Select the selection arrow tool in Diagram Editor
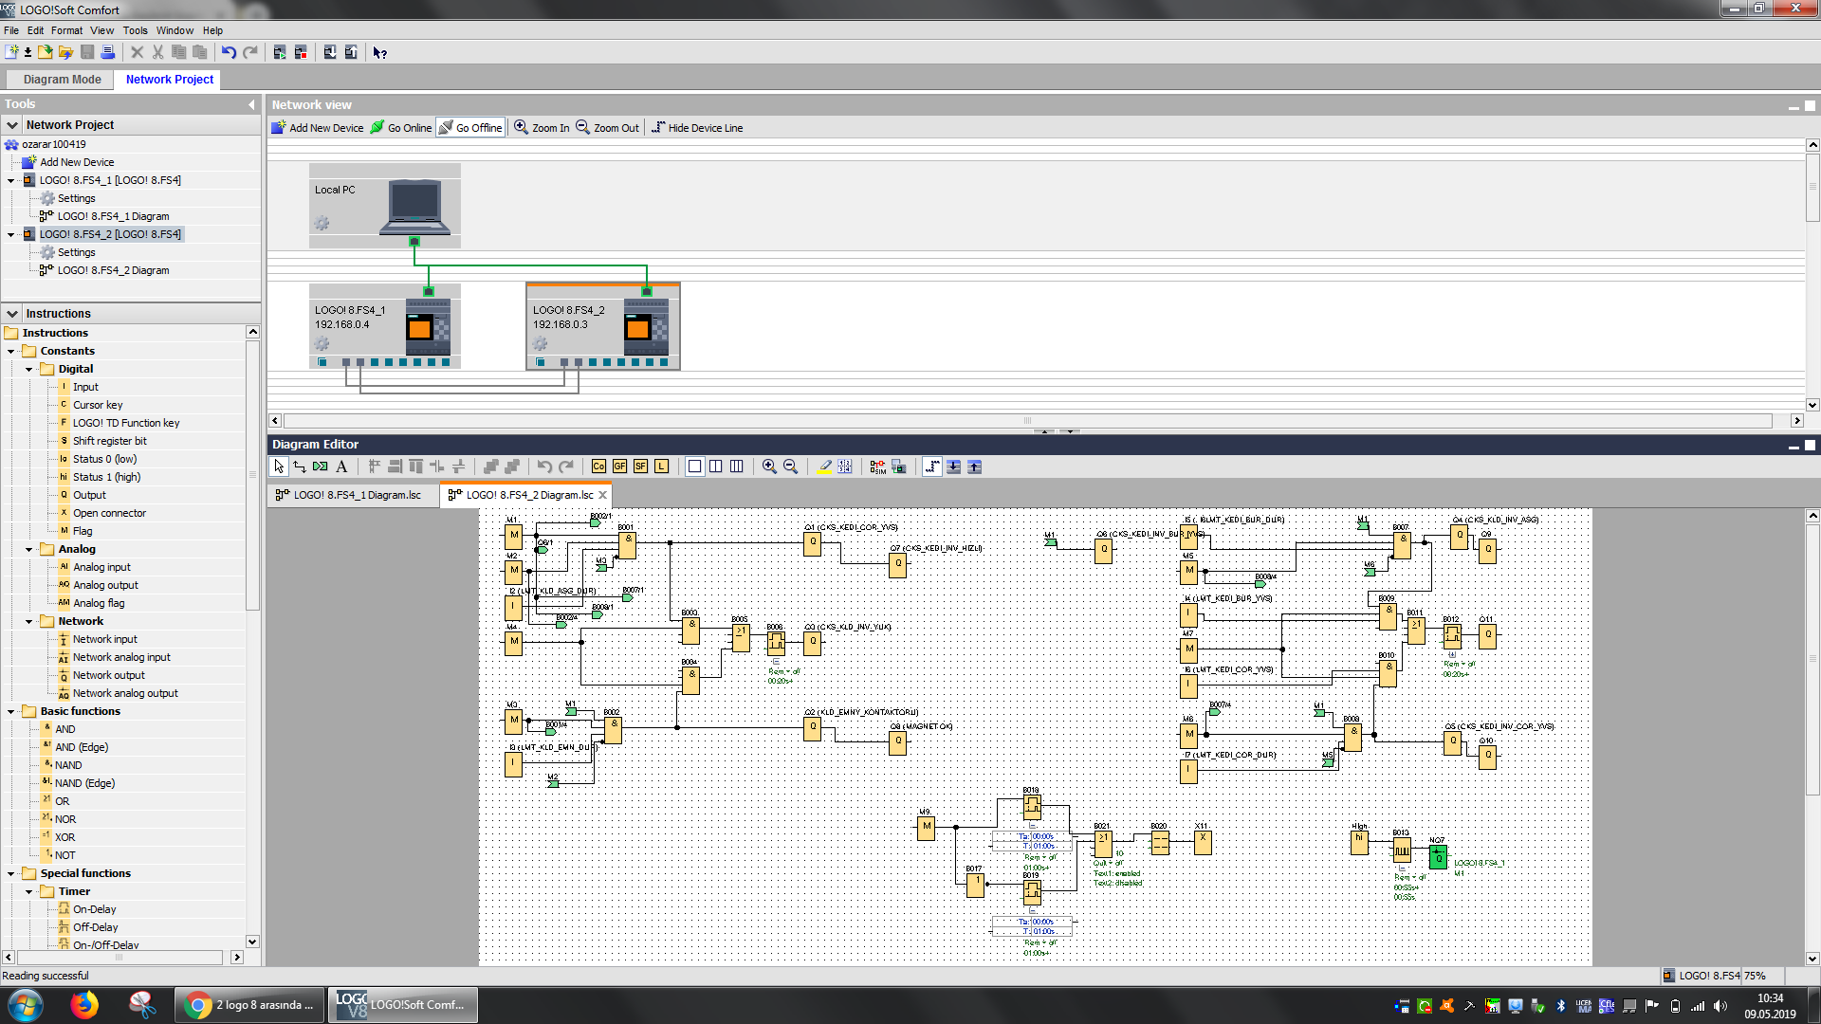Viewport: 1821px width, 1024px height. 279,466
